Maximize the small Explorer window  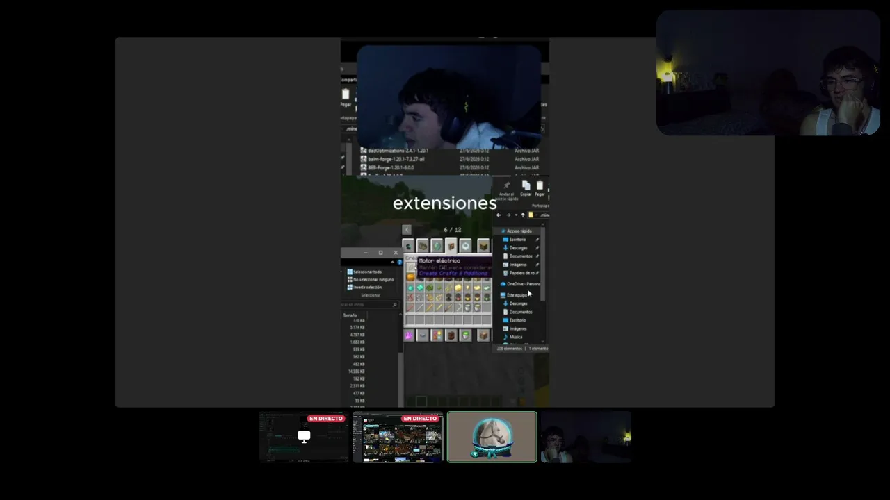click(x=380, y=253)
